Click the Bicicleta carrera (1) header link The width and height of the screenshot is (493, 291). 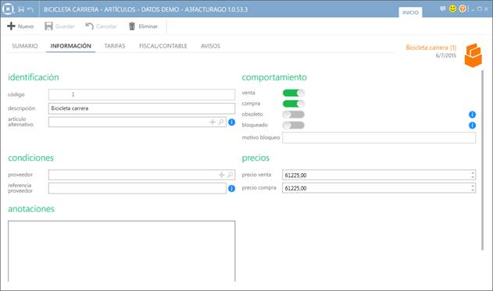[x=430, y=48]
